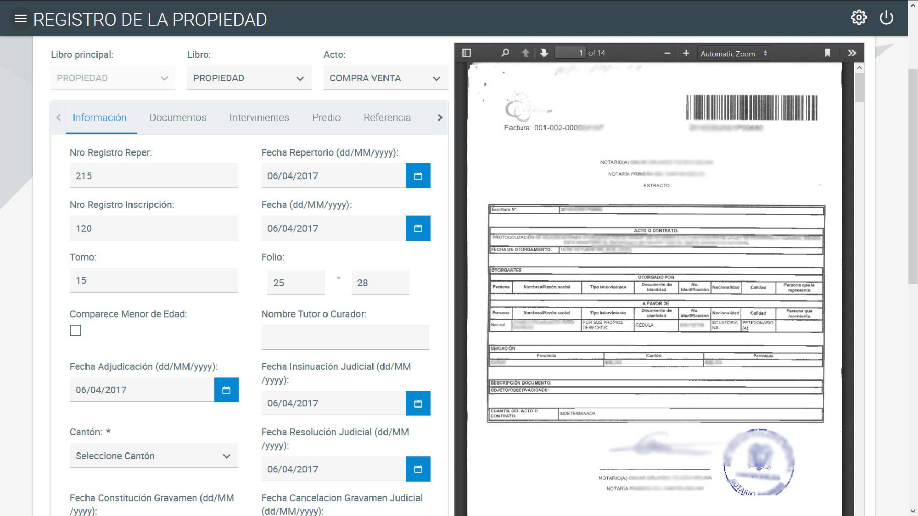Viewport: 918px width, 516px height.
Task: Switch to the Predio tab
Action: tap(326, 117)
